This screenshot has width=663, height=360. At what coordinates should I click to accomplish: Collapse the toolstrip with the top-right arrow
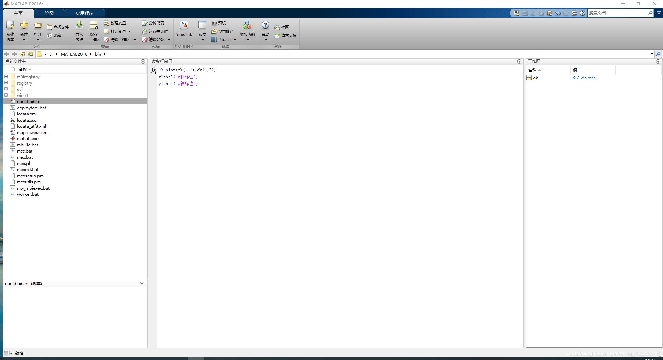click(x=659, y=13)
